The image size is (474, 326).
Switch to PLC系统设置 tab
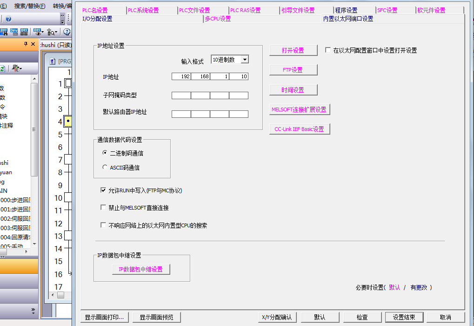pos(143,10)
